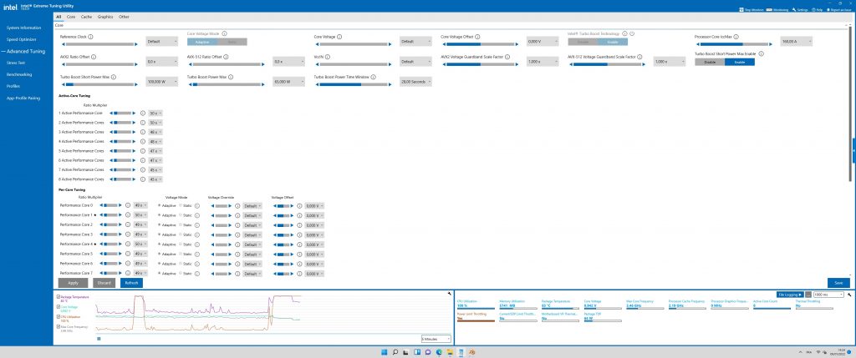The width and height of the screenshot is (856, 358).
Task: Open Reference Clock Default dropdown
Action: pos(161,42)
